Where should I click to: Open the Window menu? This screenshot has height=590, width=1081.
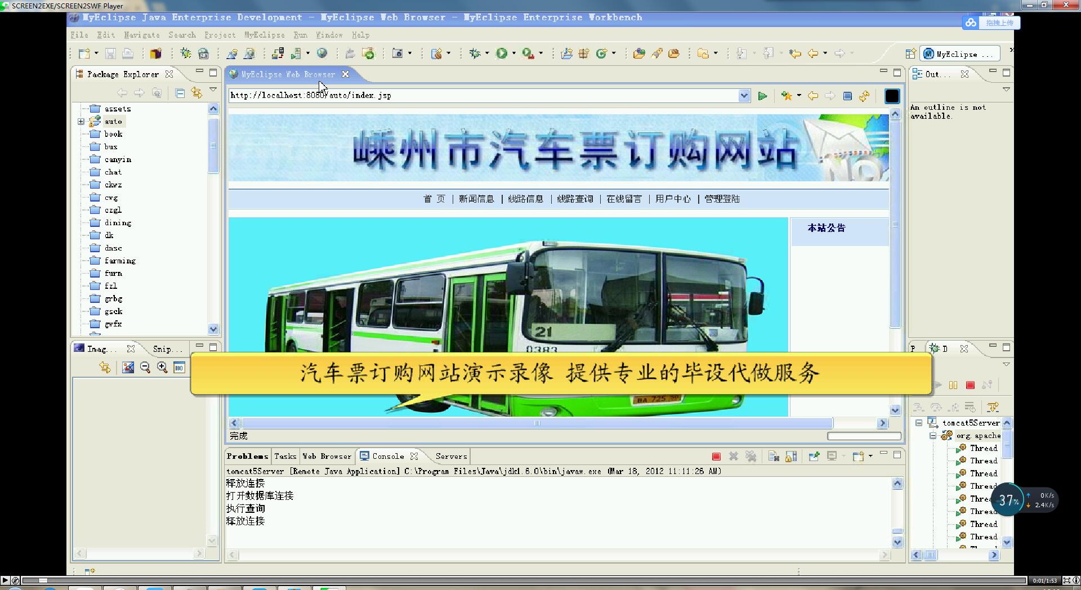[x=329, y=35]
